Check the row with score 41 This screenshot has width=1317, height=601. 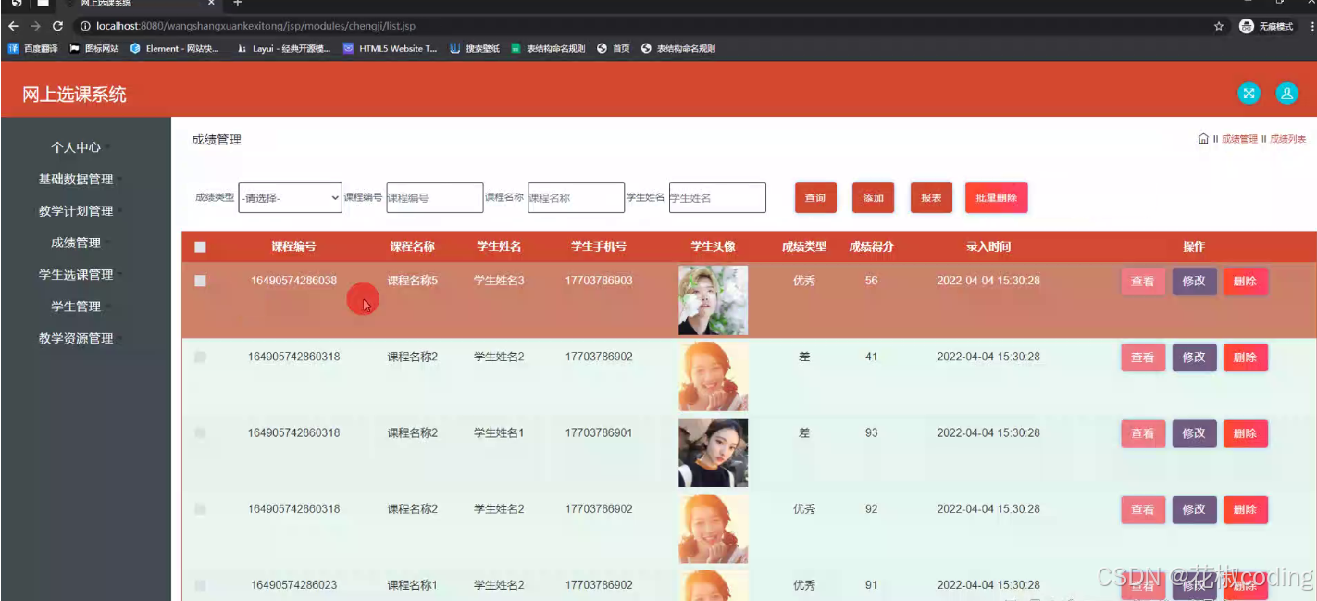point(200,357)
